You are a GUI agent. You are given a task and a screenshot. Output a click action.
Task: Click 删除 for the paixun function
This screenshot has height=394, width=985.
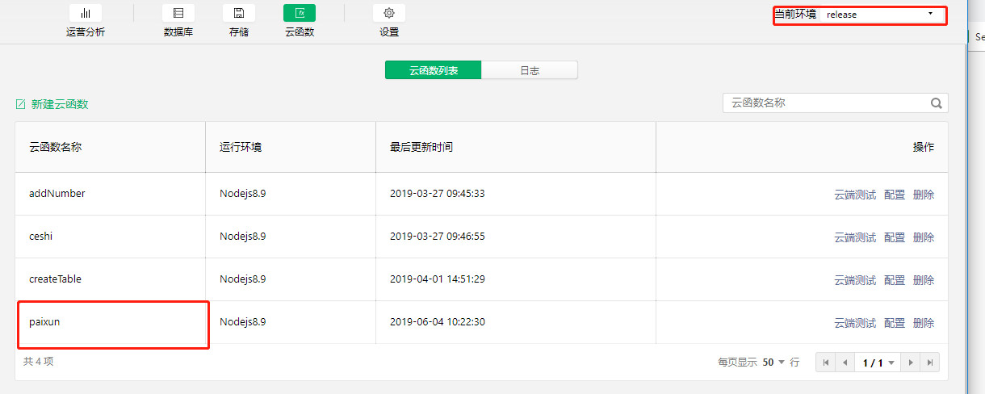(x=924, y=323)
